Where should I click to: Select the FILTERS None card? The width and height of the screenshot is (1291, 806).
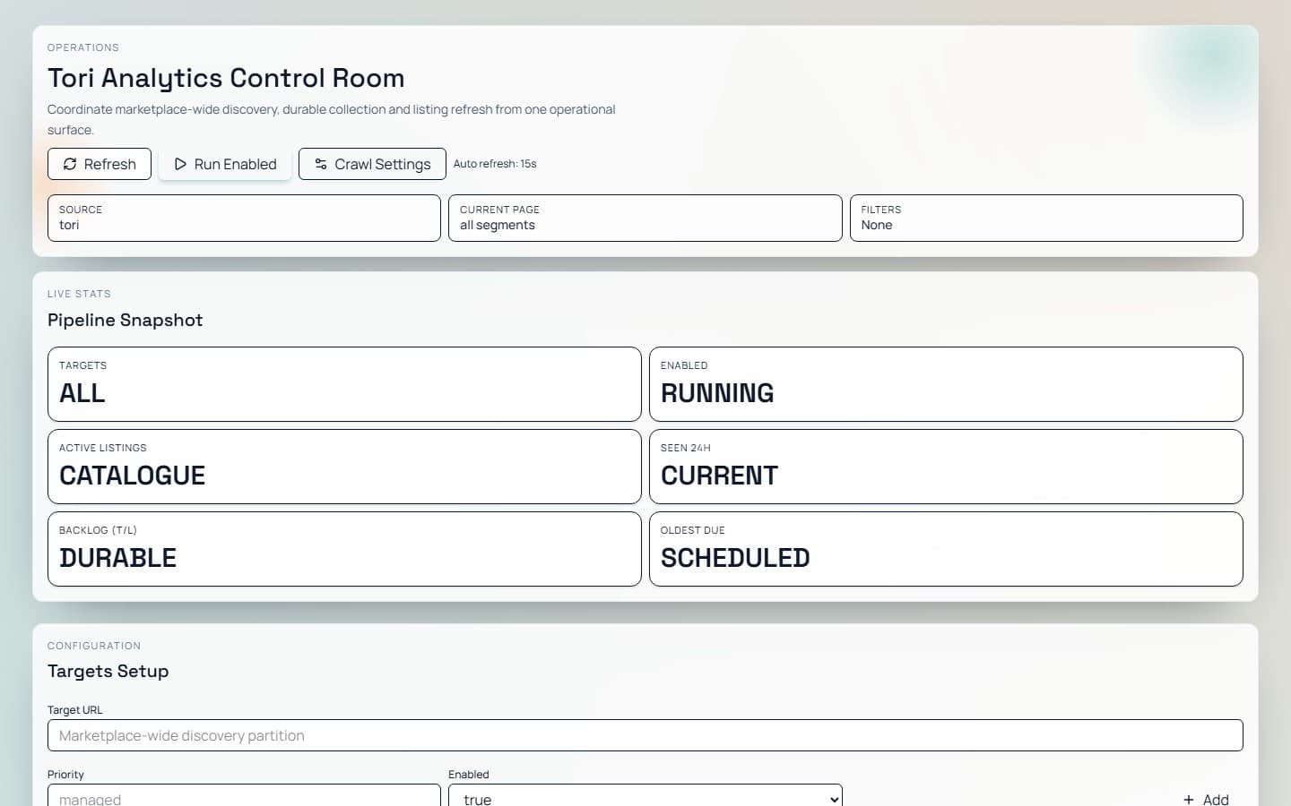(1046, 218)
